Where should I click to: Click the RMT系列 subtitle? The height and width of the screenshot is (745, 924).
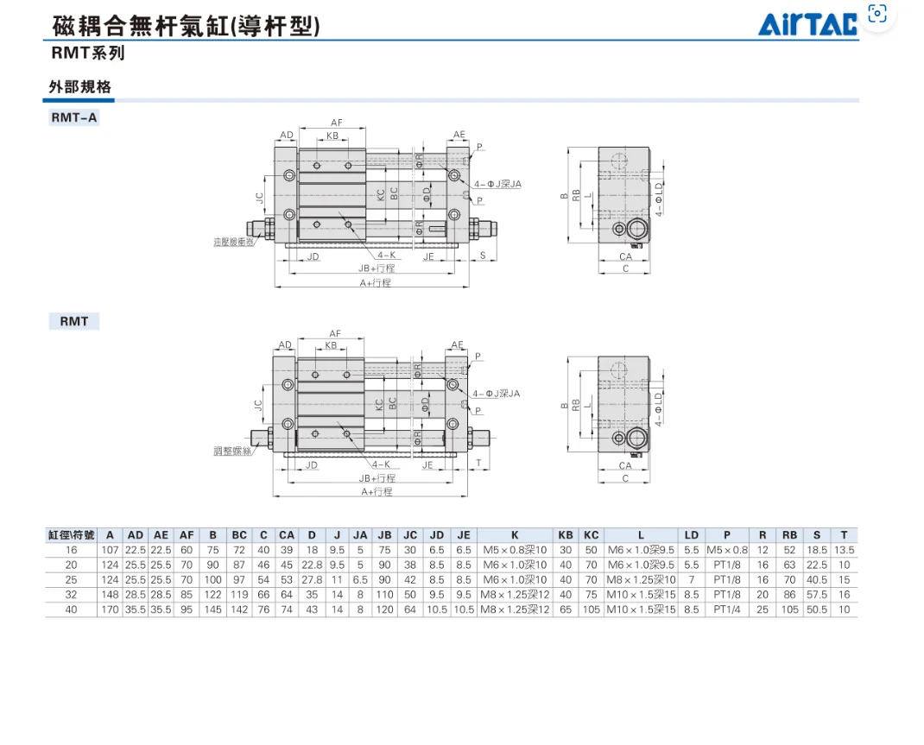88,53
